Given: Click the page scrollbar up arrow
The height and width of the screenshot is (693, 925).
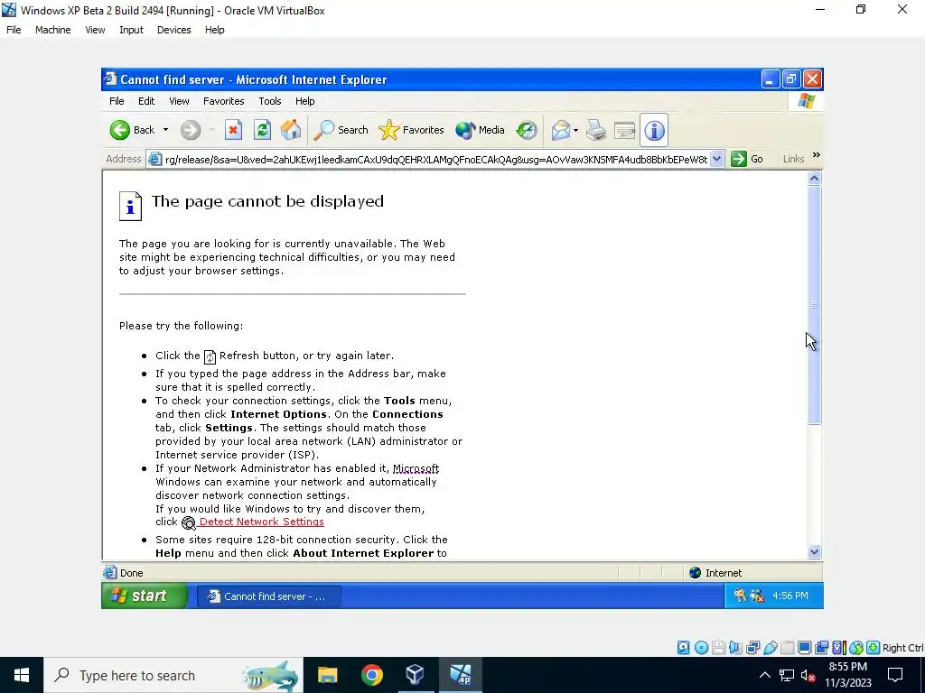Looking at the screenshot, I should click(814, 179).
